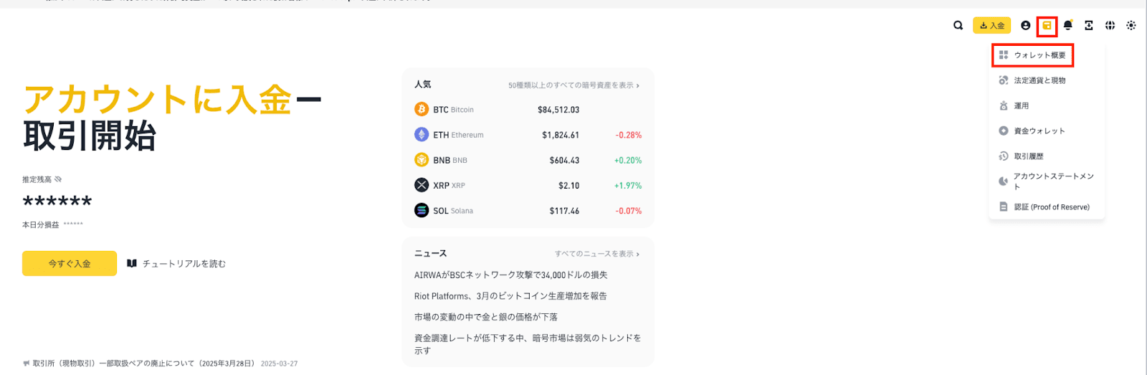Expand 50種類以上のすべての暗号資産を表示 link

(573, 85)
